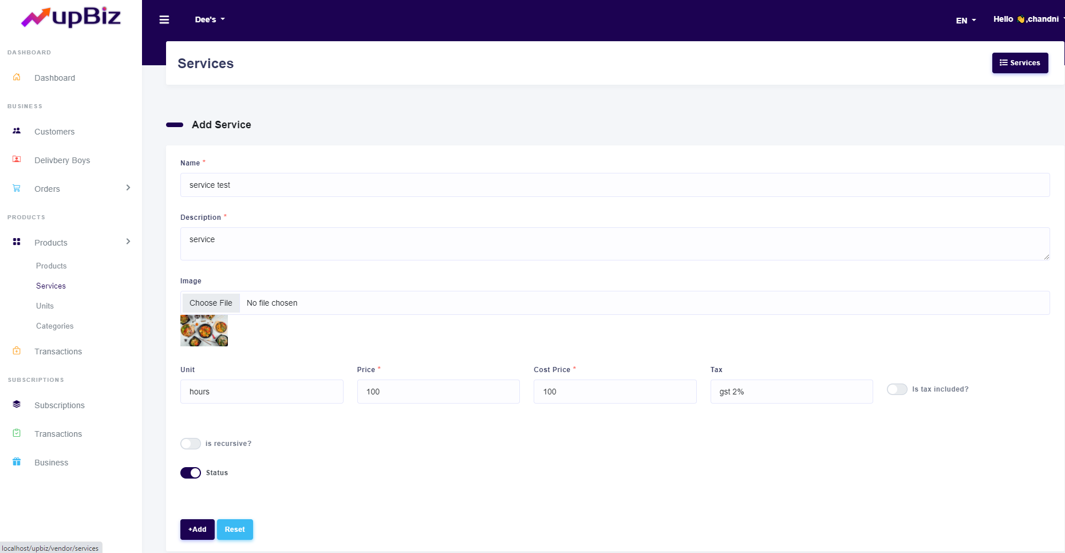
Task: Expand the Orders submenu chevron
Action: (x=128, y=188)
